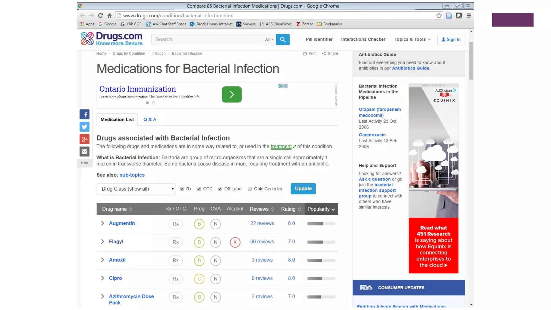Enable Only Generics checkbox
This screenshot has height=310, width=551.
[x=250, y=189]
